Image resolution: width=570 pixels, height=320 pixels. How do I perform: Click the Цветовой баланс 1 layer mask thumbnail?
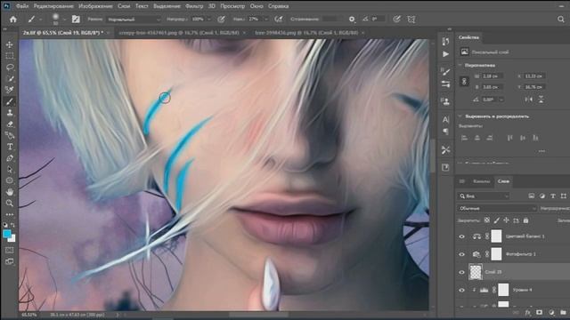(496, 236)
